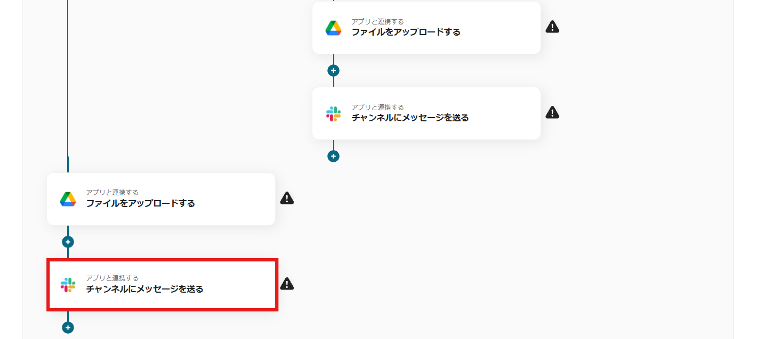Click the Google Drive icon in left-branch upload card
The width and height of the screenshot is (757, 339).
(x=68, y=200)
